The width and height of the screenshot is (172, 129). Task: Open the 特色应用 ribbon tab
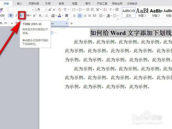click(117, 3)
